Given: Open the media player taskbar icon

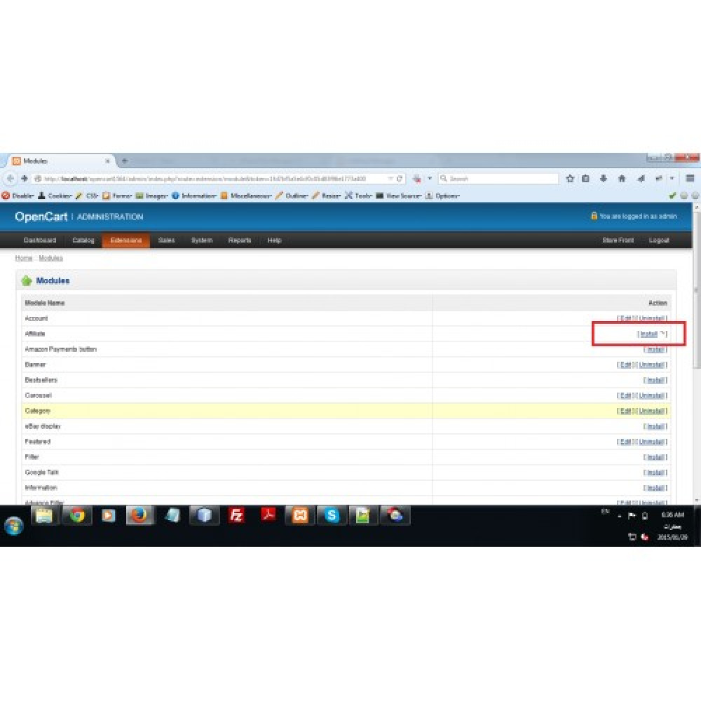Looking at the screenshot, I should (109, 516).
